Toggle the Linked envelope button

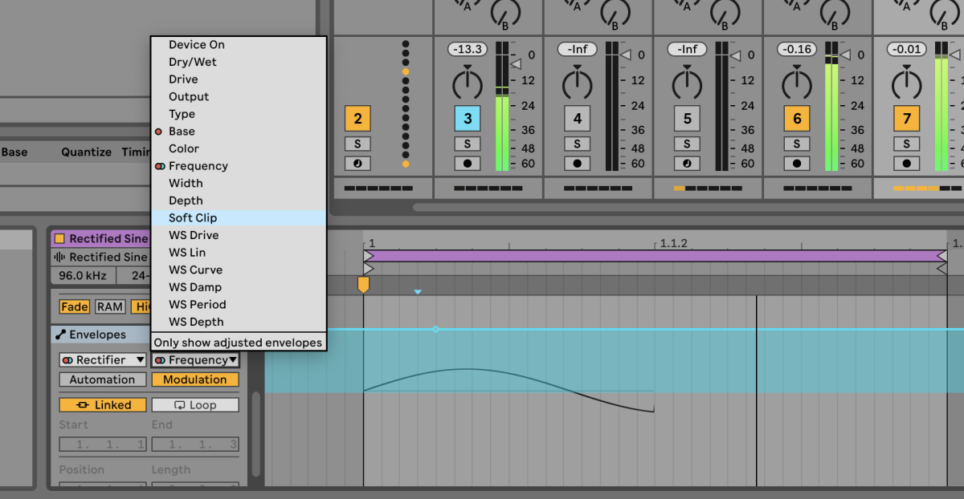[103, 405]
